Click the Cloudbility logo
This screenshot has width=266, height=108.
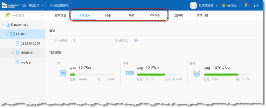[x=11, y=5]
